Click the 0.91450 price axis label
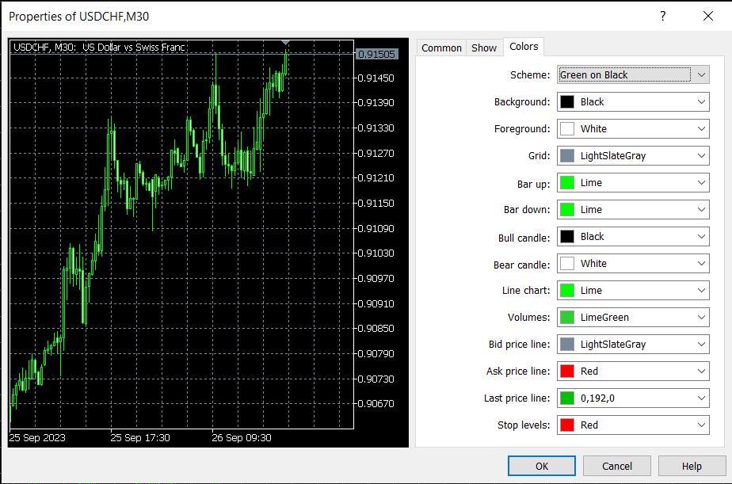Screen dimensions: 732x484 click(x=376, y=78)
